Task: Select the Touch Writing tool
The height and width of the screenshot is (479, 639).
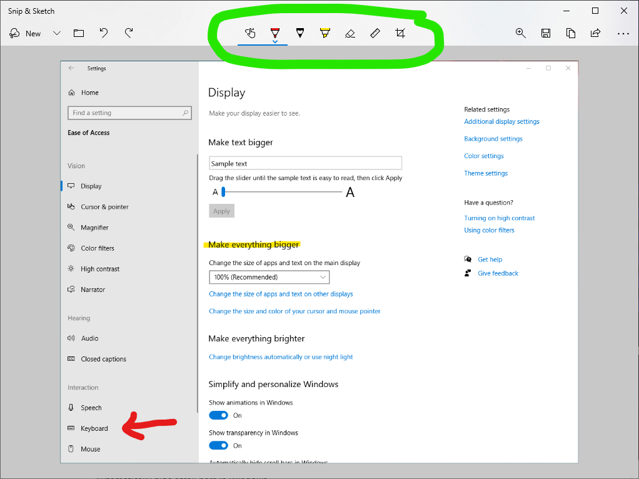Action: [x=250, y=33]
